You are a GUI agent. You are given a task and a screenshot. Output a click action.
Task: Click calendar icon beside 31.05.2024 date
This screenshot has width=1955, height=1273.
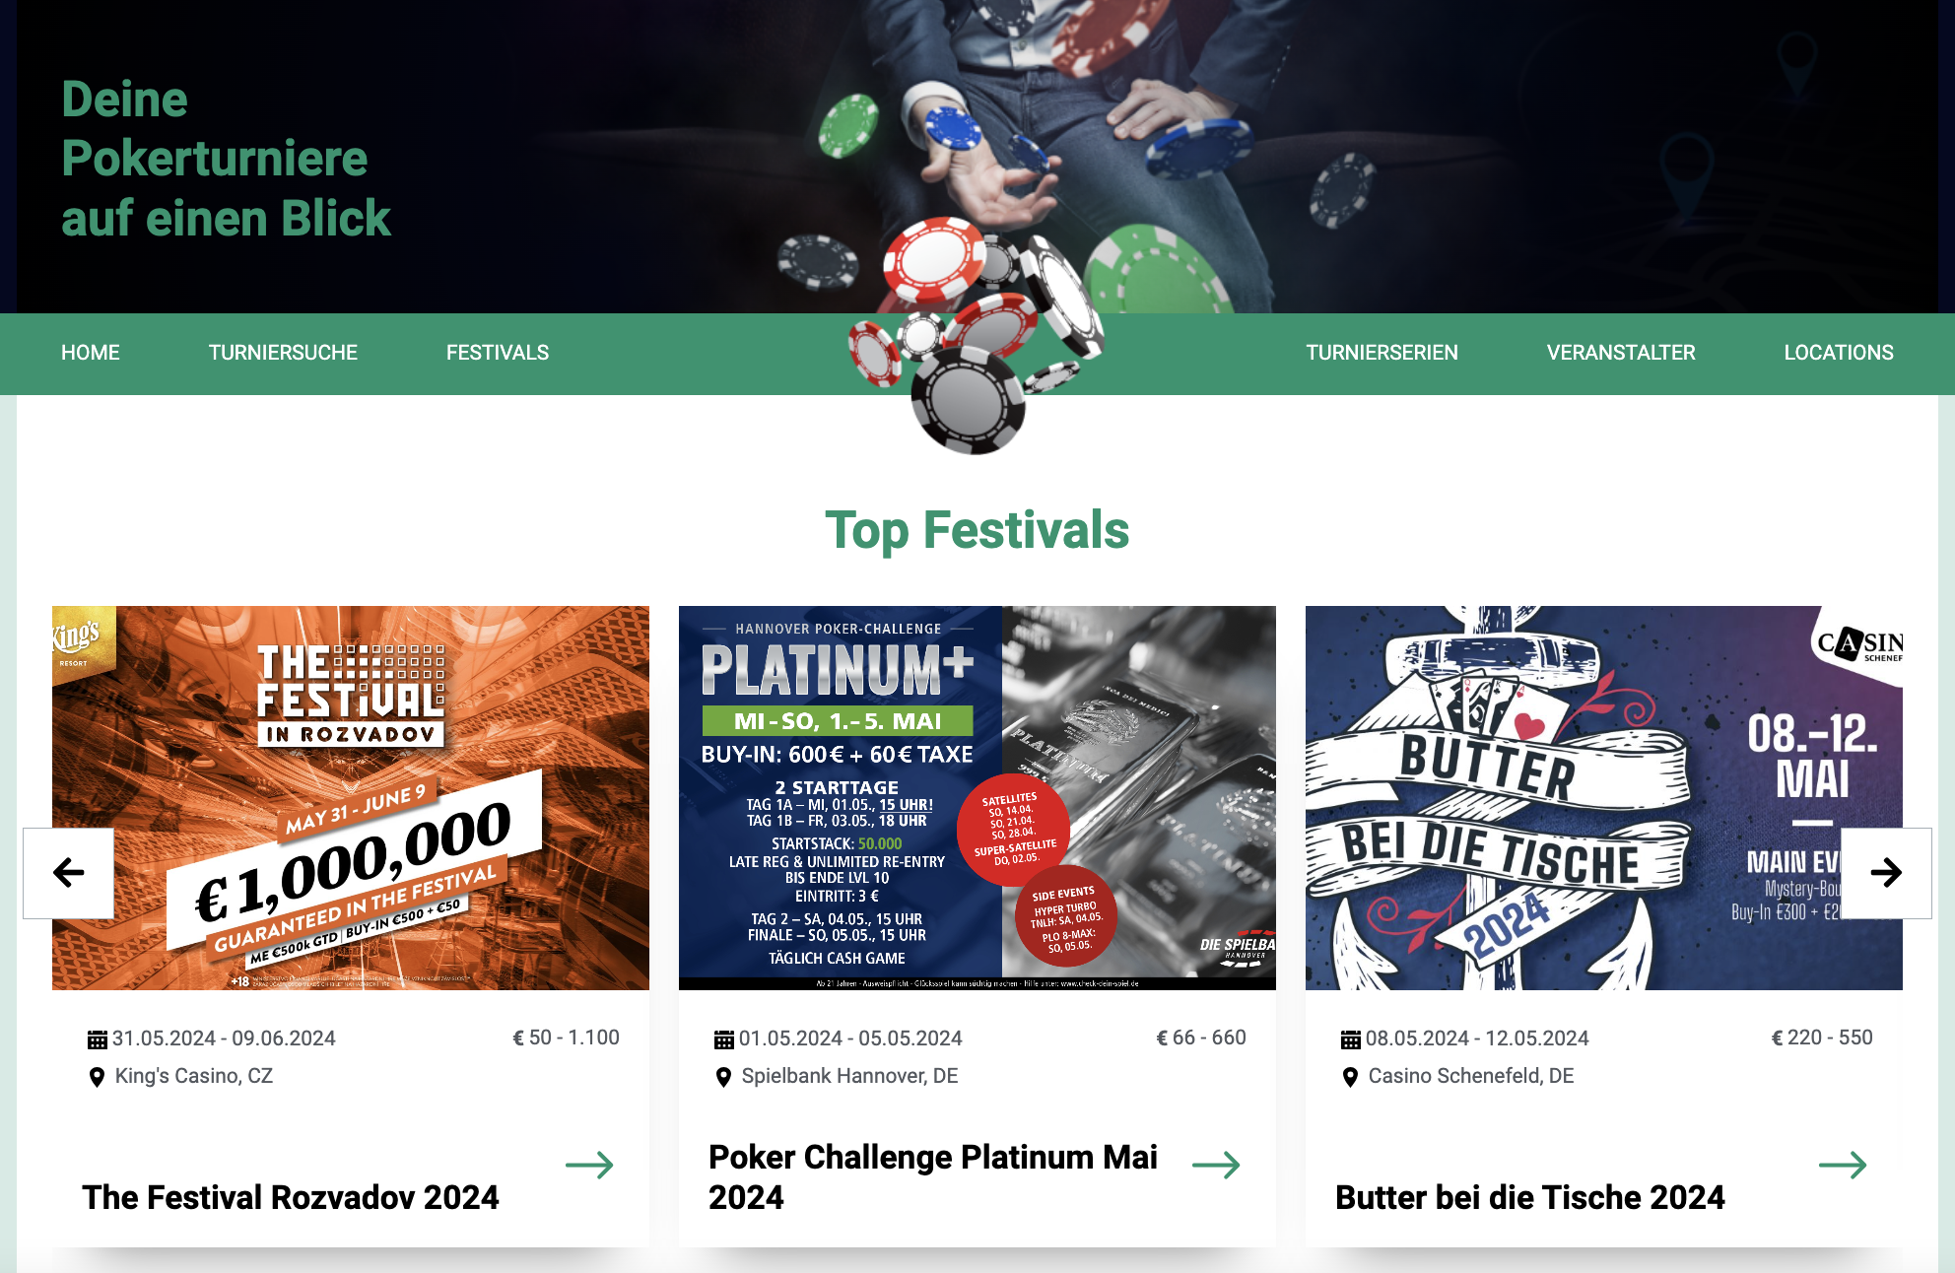click(x=98, y=1039)
